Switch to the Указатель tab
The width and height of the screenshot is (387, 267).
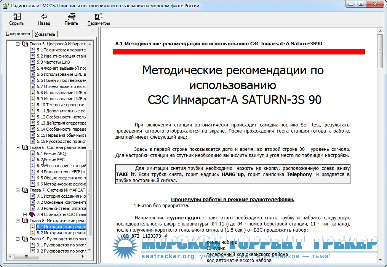coord(45,34)
